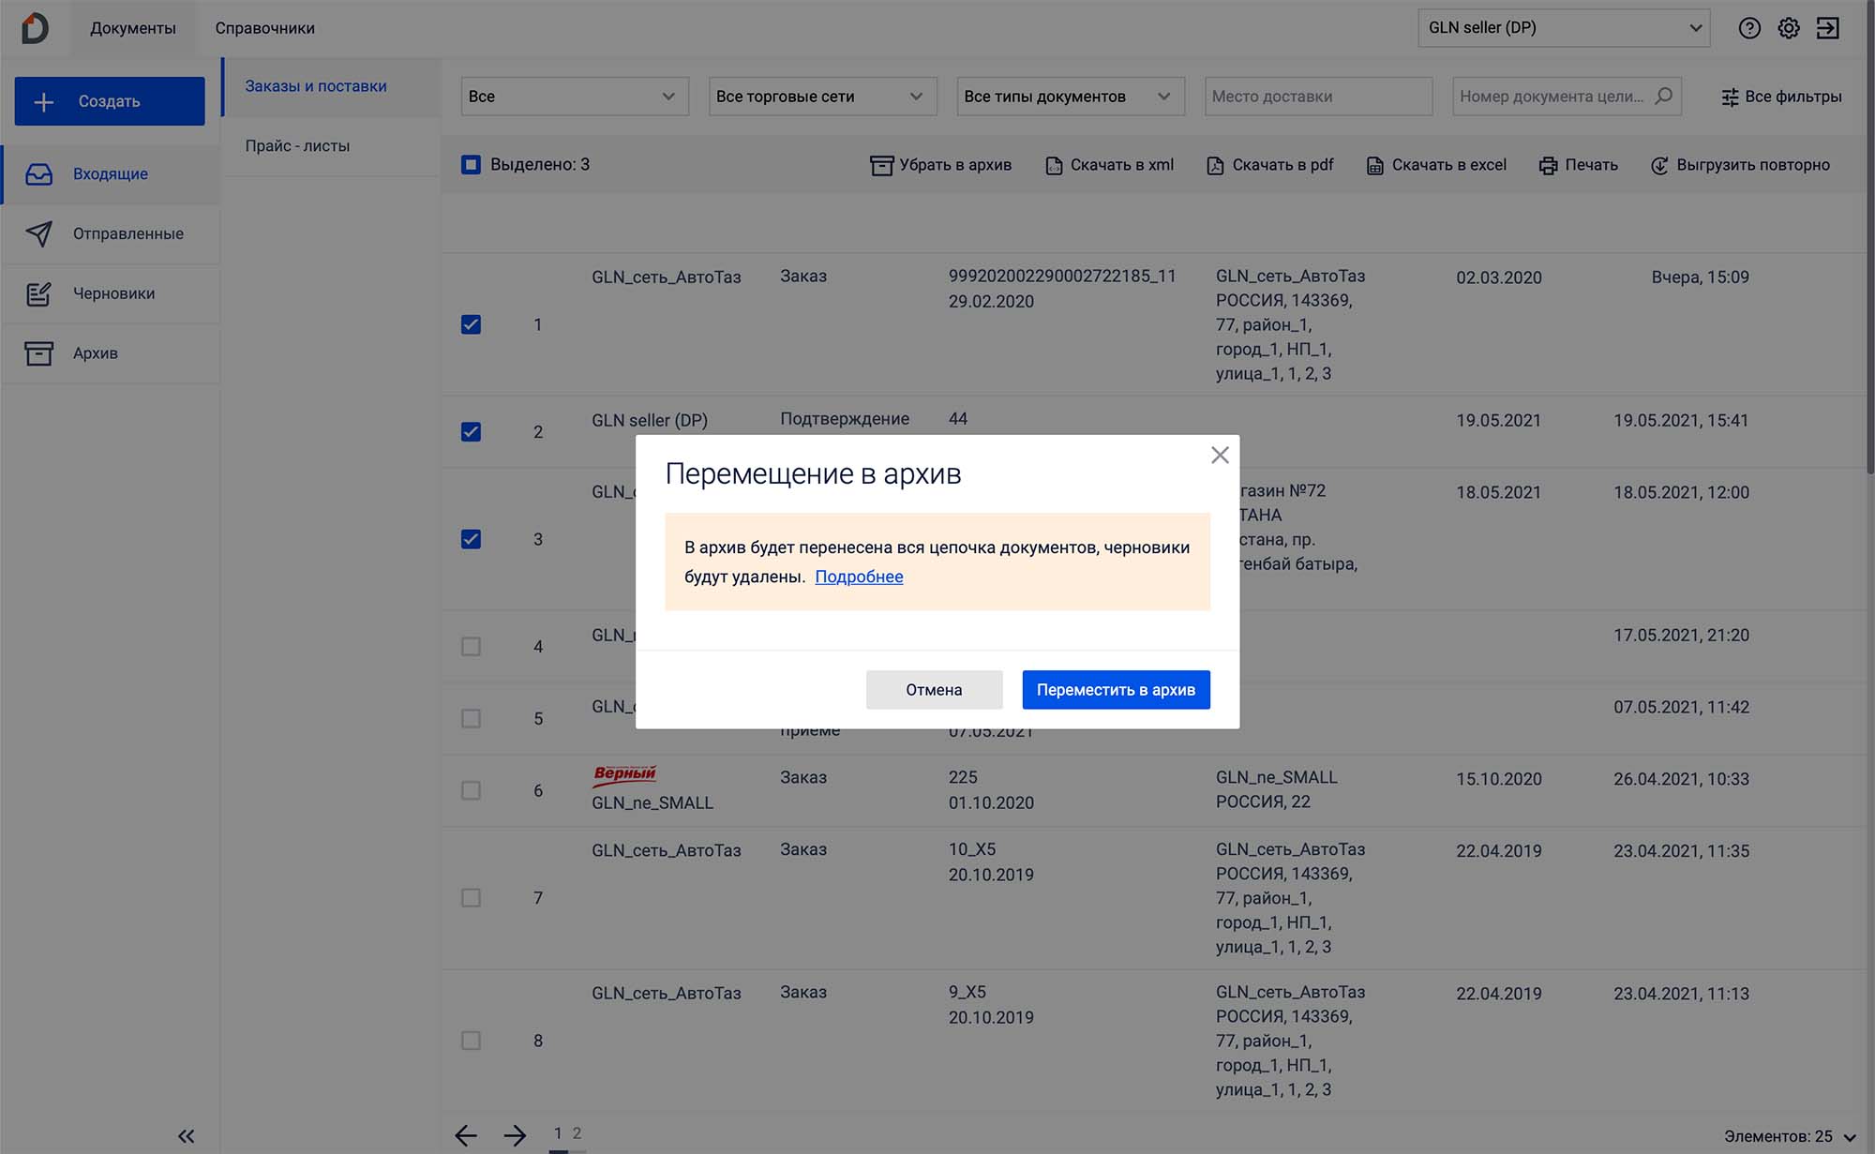Click the Скачать в excel file icon

pyautogui.click(x=1374, y=166)
